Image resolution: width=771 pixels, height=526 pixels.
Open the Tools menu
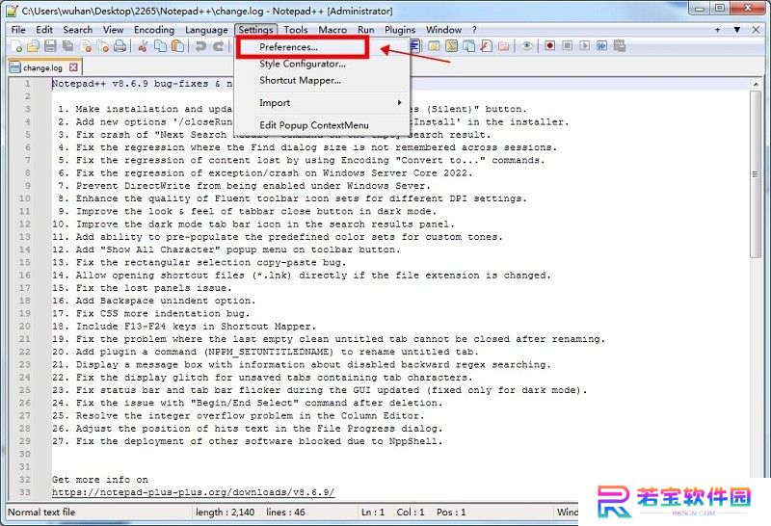[296, 30]
